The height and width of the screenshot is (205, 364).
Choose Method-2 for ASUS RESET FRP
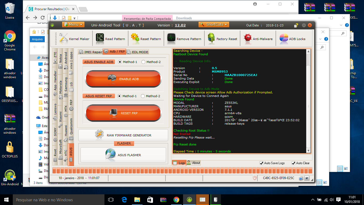coord(151,96)
